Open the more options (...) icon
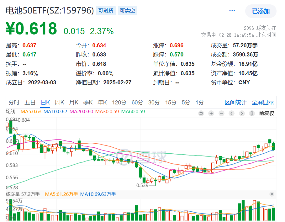This screenshot has height=222, width=285. tap(232, 10)
